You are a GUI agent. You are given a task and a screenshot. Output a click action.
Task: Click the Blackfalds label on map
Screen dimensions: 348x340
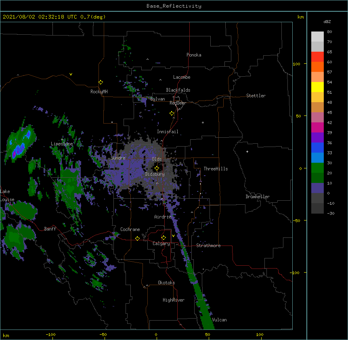[178, 90]
